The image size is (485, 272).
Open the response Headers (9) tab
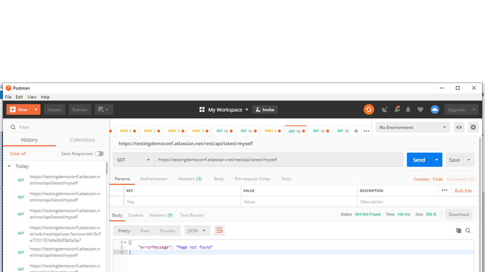(161, 215)
